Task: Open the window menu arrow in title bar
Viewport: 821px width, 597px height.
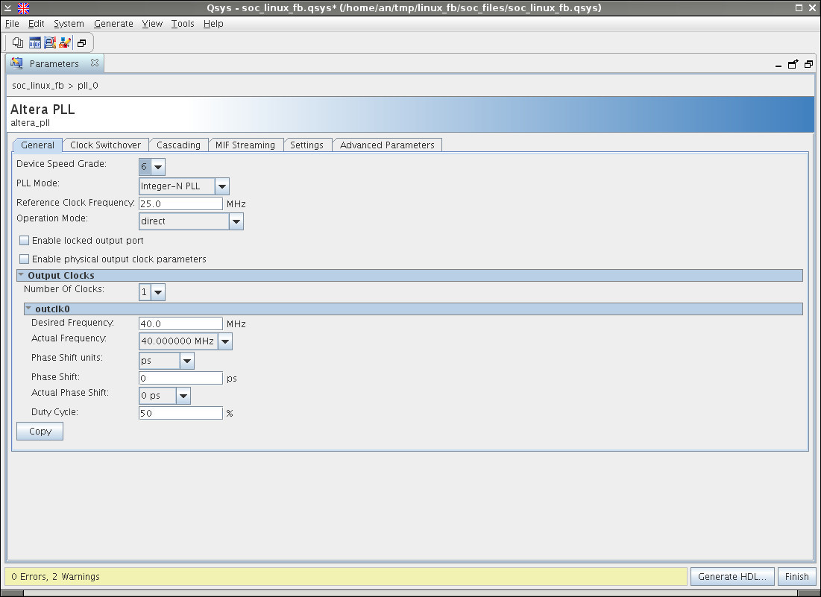Action: click(x=8, y=8)
